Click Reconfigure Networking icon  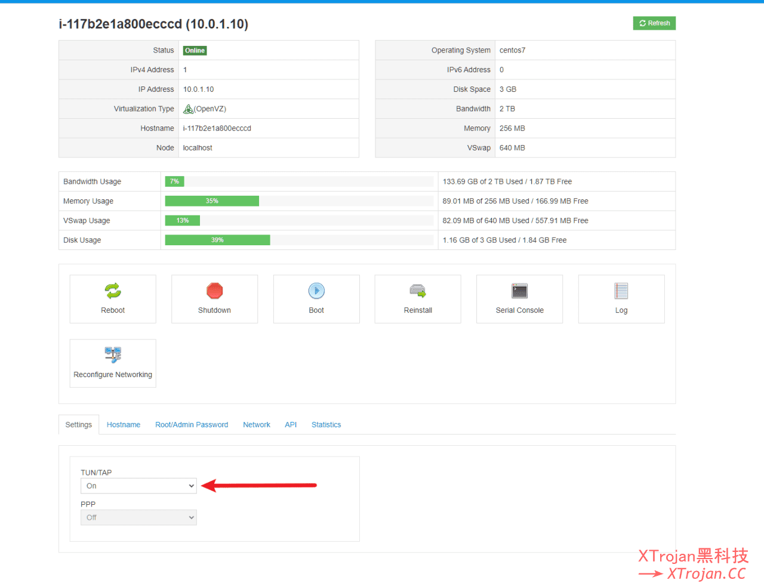(113, 354)
